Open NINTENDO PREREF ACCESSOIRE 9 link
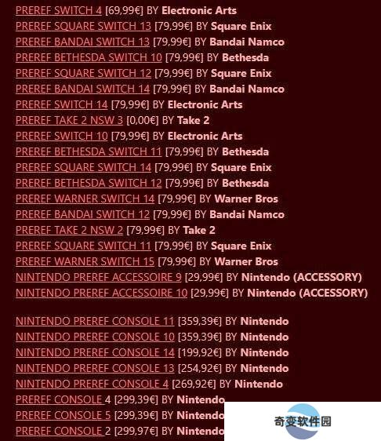Viewport: 381px width, 441px height. [x=99, y=277]
